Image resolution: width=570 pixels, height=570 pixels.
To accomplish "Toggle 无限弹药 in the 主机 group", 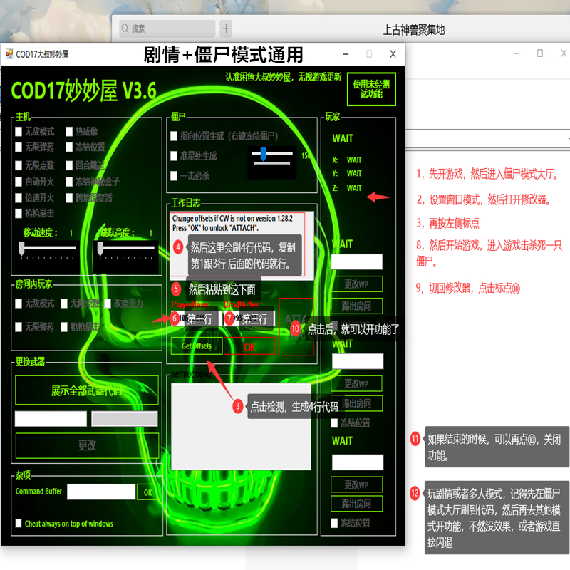I will [x=19, y=147].
